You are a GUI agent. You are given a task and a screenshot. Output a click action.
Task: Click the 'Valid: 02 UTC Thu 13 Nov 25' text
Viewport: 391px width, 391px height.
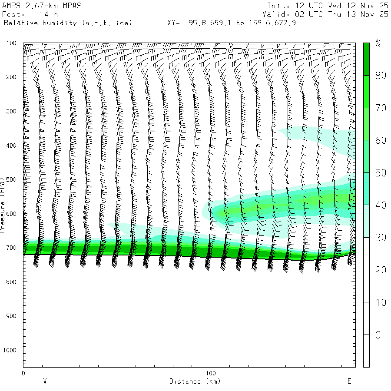click(x=325, y=14)
